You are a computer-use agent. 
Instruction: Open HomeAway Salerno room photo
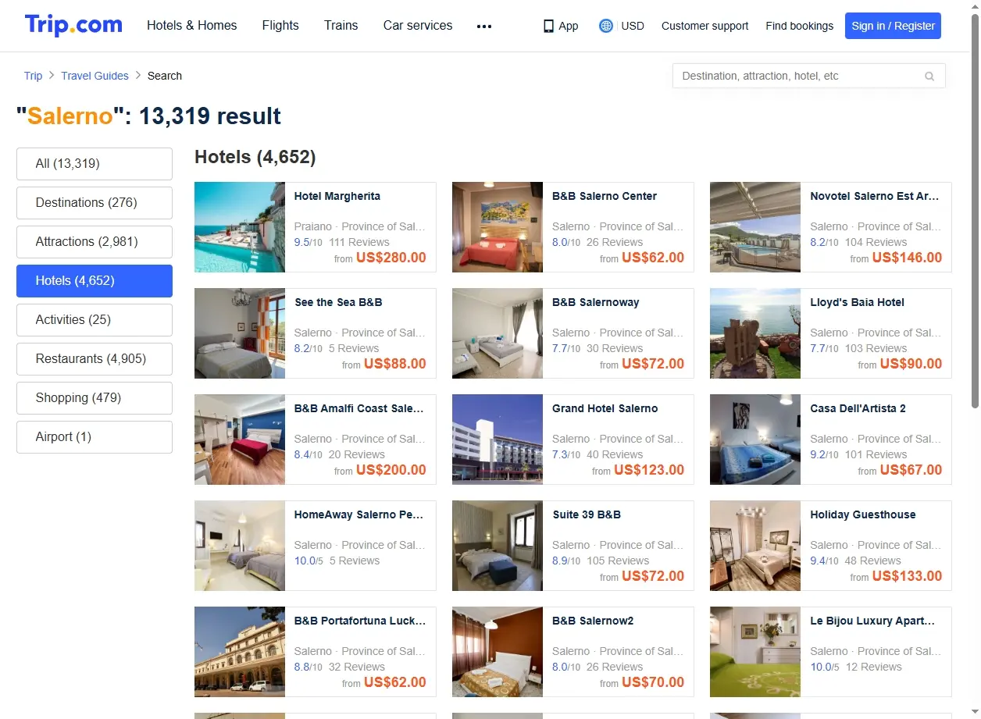[240, 546]
